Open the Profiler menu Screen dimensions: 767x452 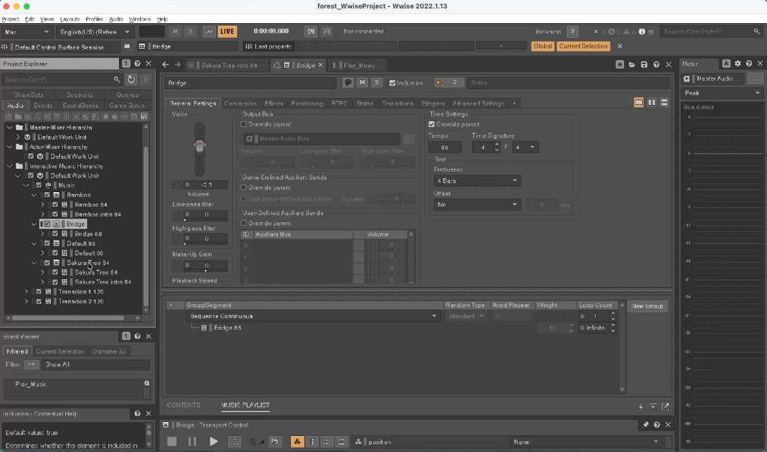[x=94, y=19]
